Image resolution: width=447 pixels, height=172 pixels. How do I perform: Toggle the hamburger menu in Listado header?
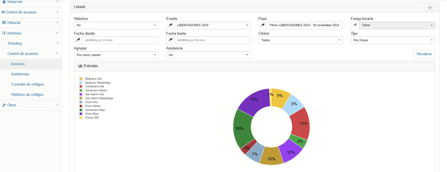tap(430, 8)
